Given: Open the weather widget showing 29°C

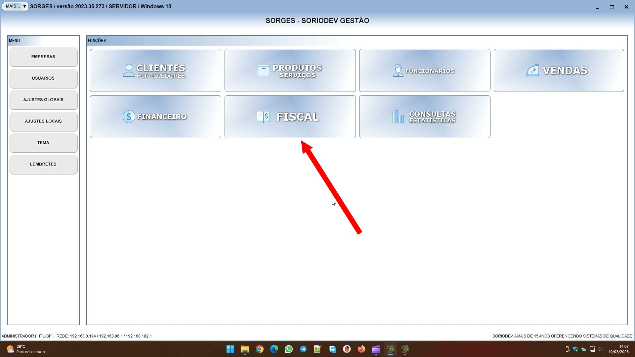Looking at the screenshot, I should (x=26, y=349).
